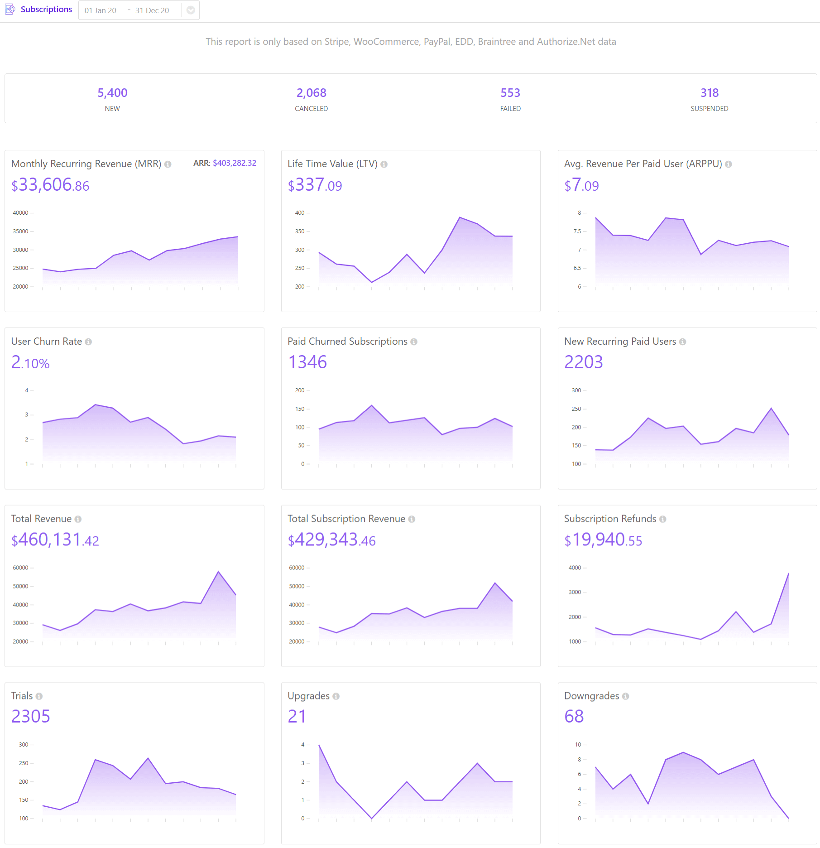This screenshot has height=848, width=820.
Task: Click the end date 31 Dec 20 field
Action: click(152, 10)
